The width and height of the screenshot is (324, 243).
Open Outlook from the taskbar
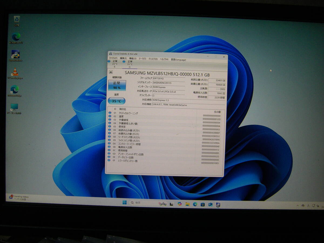pos(210,204)
